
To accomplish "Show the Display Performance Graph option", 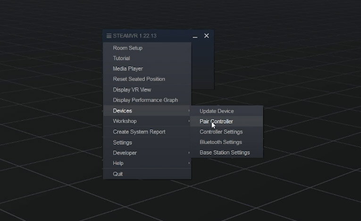I will point(145,100).
